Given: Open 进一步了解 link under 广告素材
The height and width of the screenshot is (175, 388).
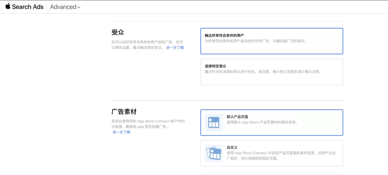Looking at the screenshot, I should pos(122,132).
